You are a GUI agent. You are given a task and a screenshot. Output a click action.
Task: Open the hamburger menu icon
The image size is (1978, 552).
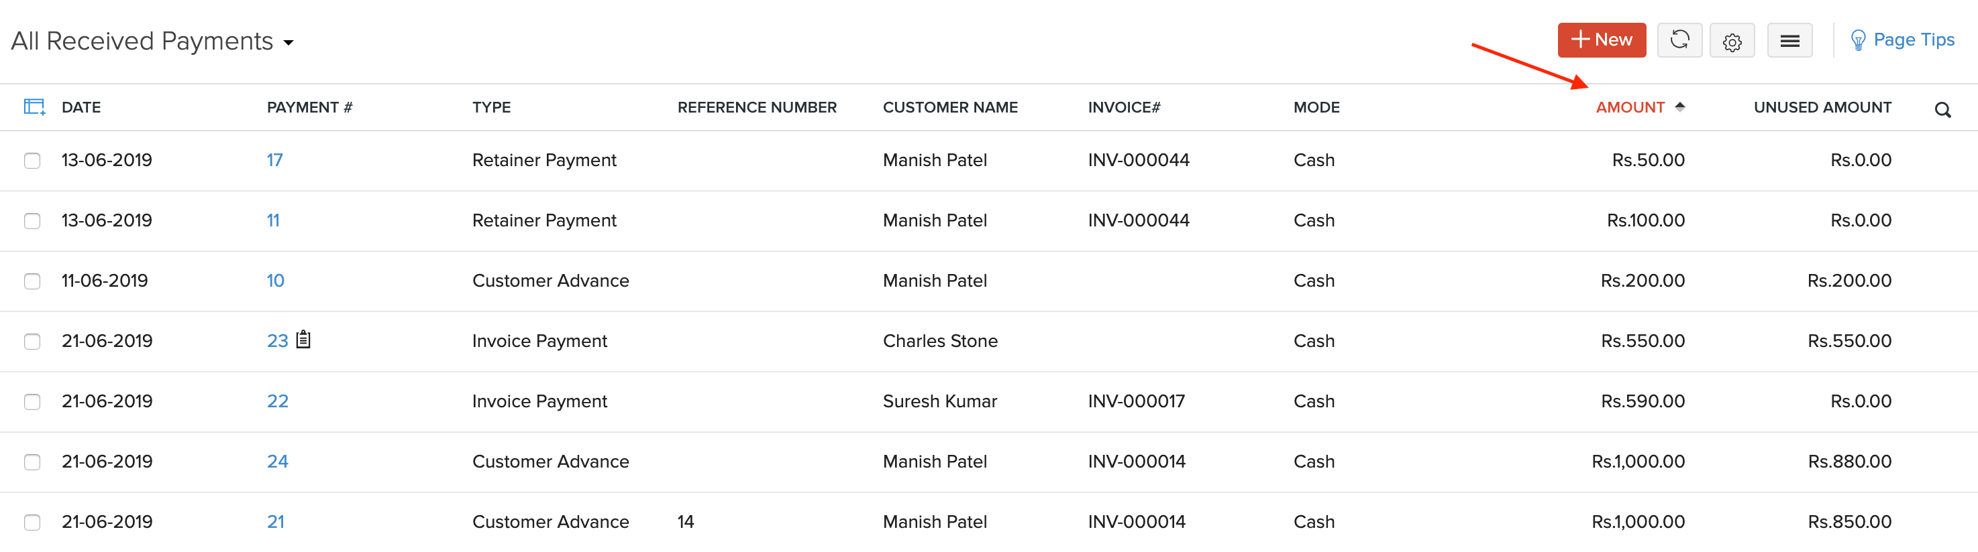click(1790, 40)
